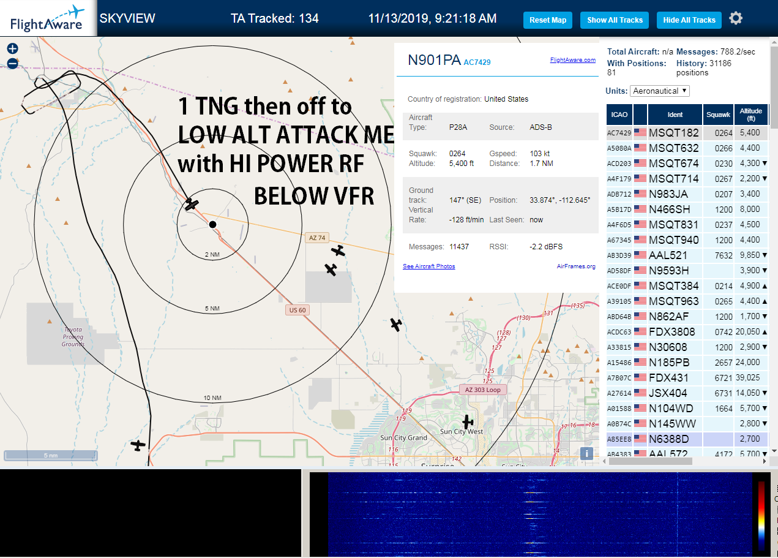This screenshot has height=558, width=778.
Task: Click the US flag in AAL521 row
Action: pyautogui.click(x=640, y=255)
